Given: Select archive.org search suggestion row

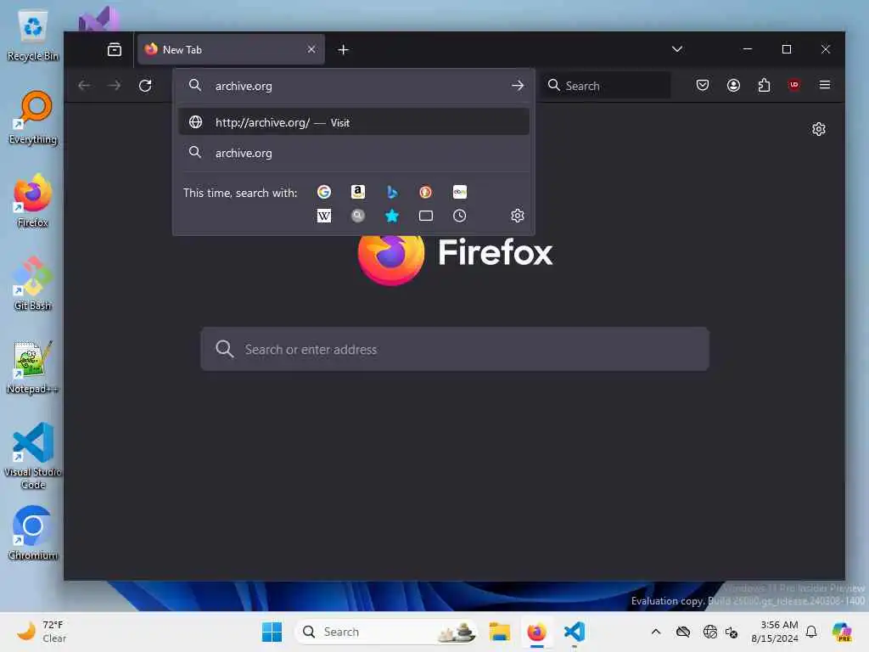Looking at the screenshot, I should (x=354, y=153).
